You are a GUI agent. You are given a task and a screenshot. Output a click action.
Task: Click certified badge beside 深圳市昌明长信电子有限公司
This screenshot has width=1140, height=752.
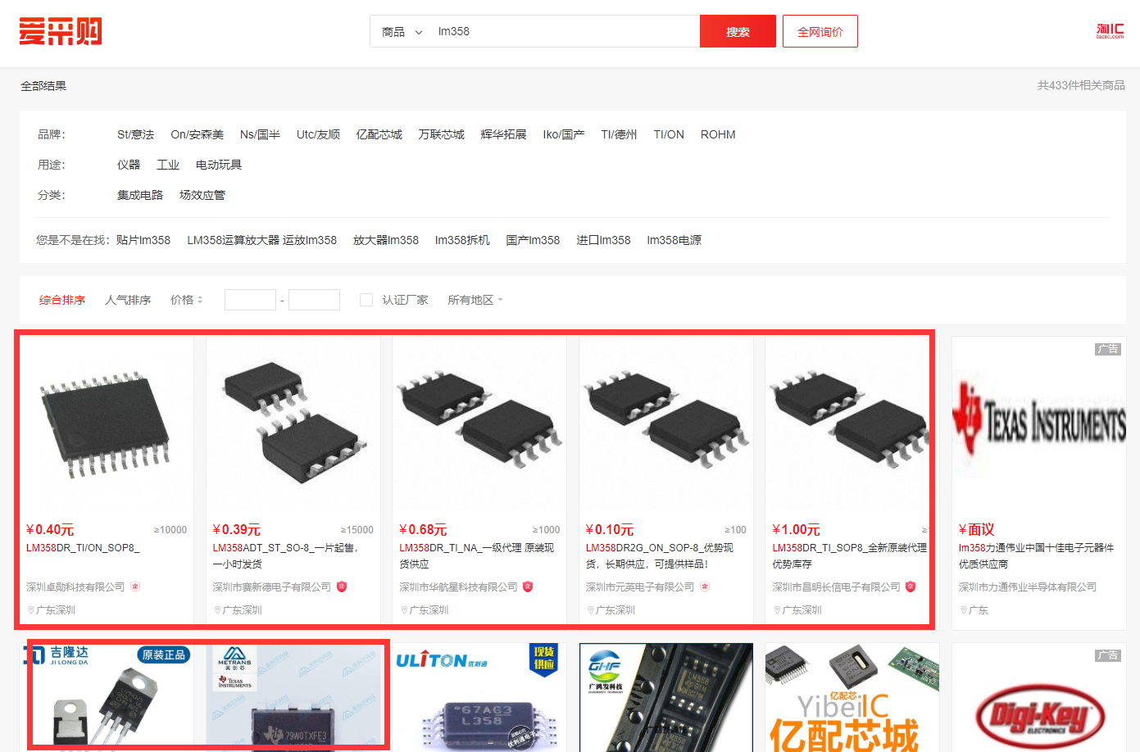pyautogui.click(x=911, y=587)
